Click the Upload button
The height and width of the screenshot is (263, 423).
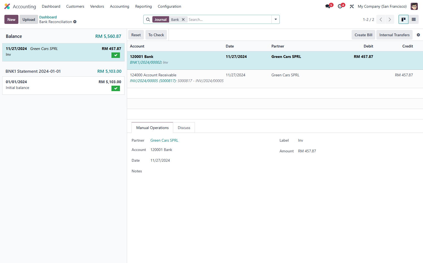pyautogui.click(x=29, y=19)
